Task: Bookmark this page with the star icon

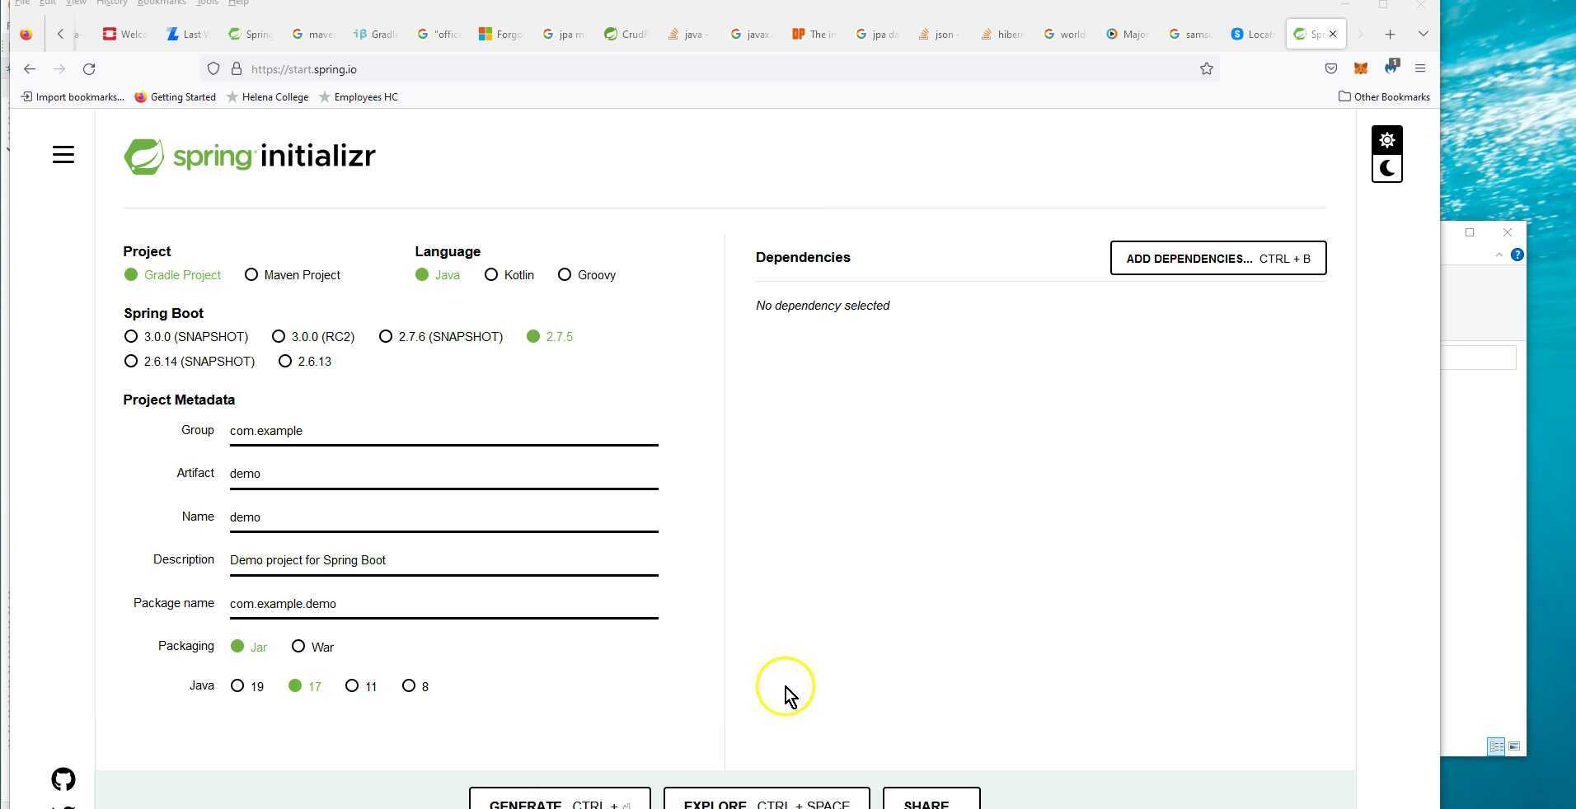Action: (x=1207, y=69)
